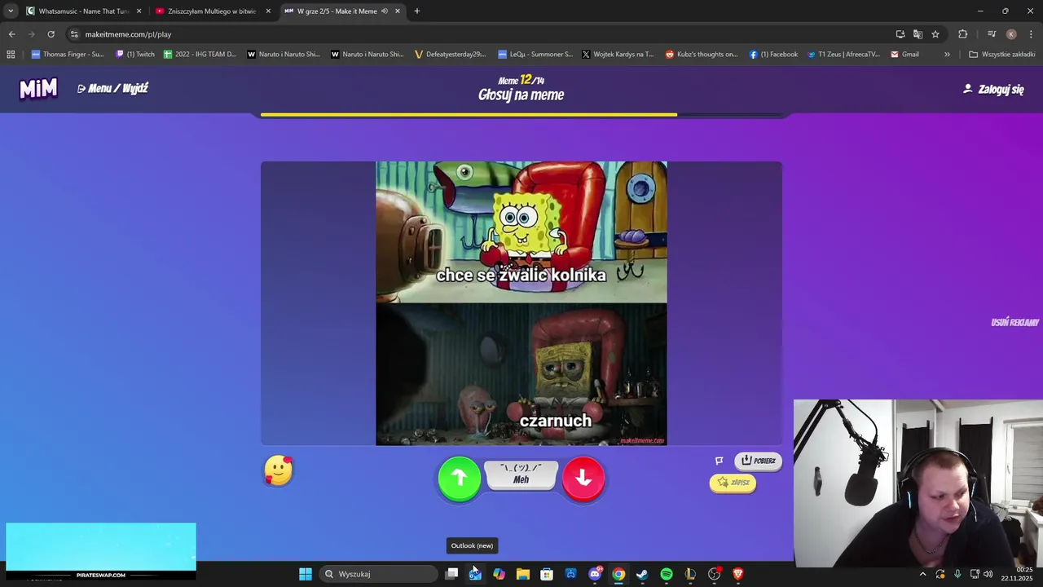Viewport: 1043px width, 587px height.
Task: Bookmark this page with the star
Action: pos(935,34)
